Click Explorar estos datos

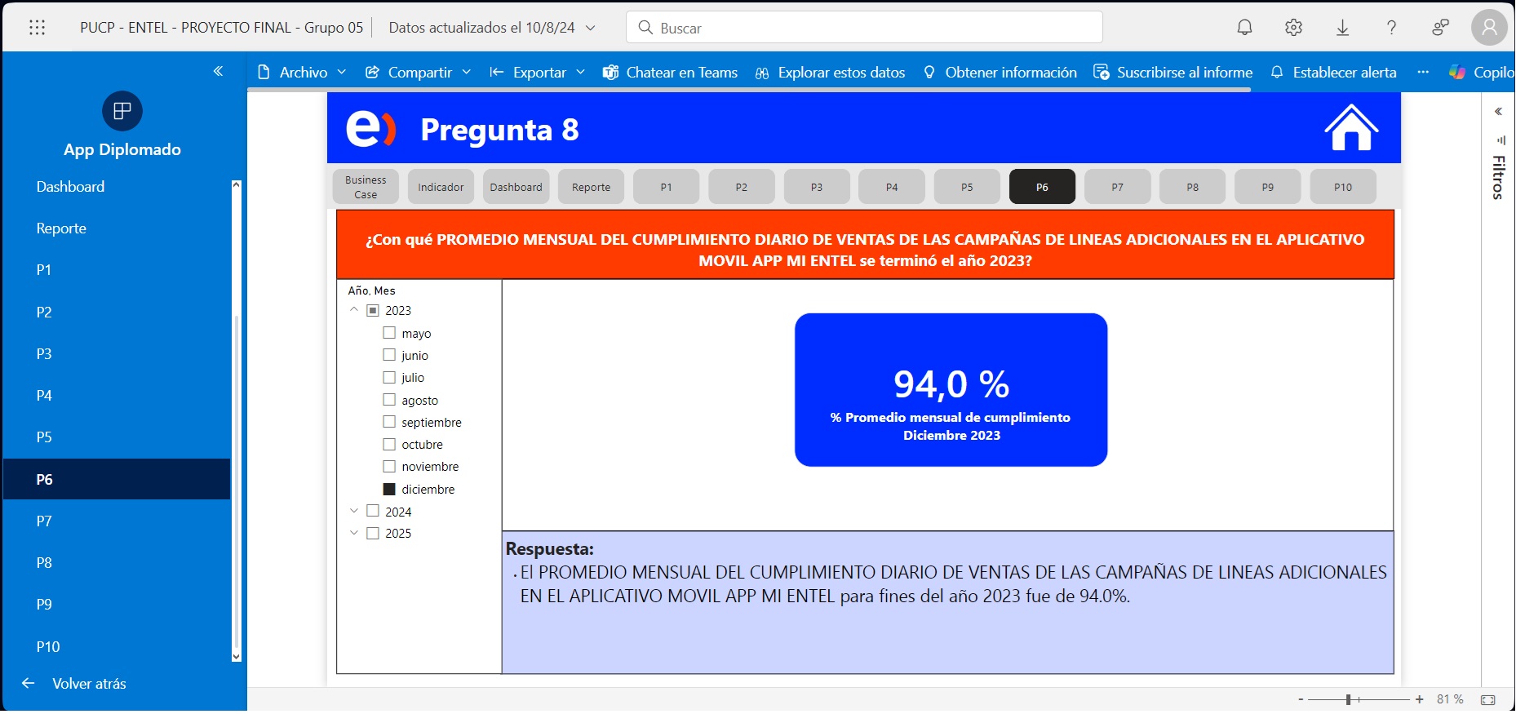pyautogui.click(x=830, y=72)
